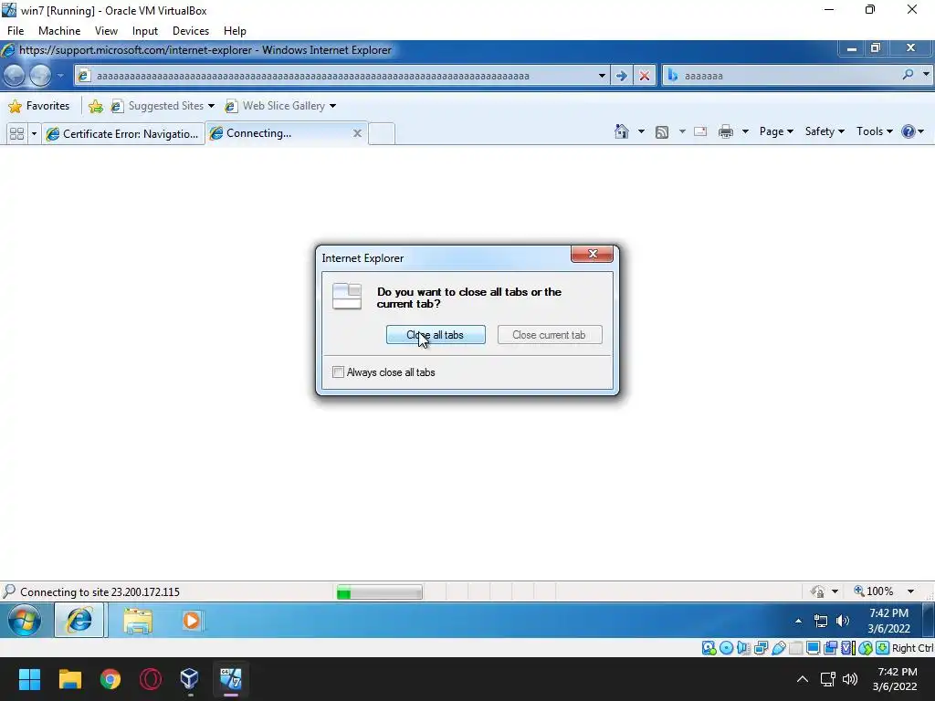The width and height of the screenshot is (935, 701).
Task: Click VirtualBox audio indicator icon
Action: click(743, 648)
